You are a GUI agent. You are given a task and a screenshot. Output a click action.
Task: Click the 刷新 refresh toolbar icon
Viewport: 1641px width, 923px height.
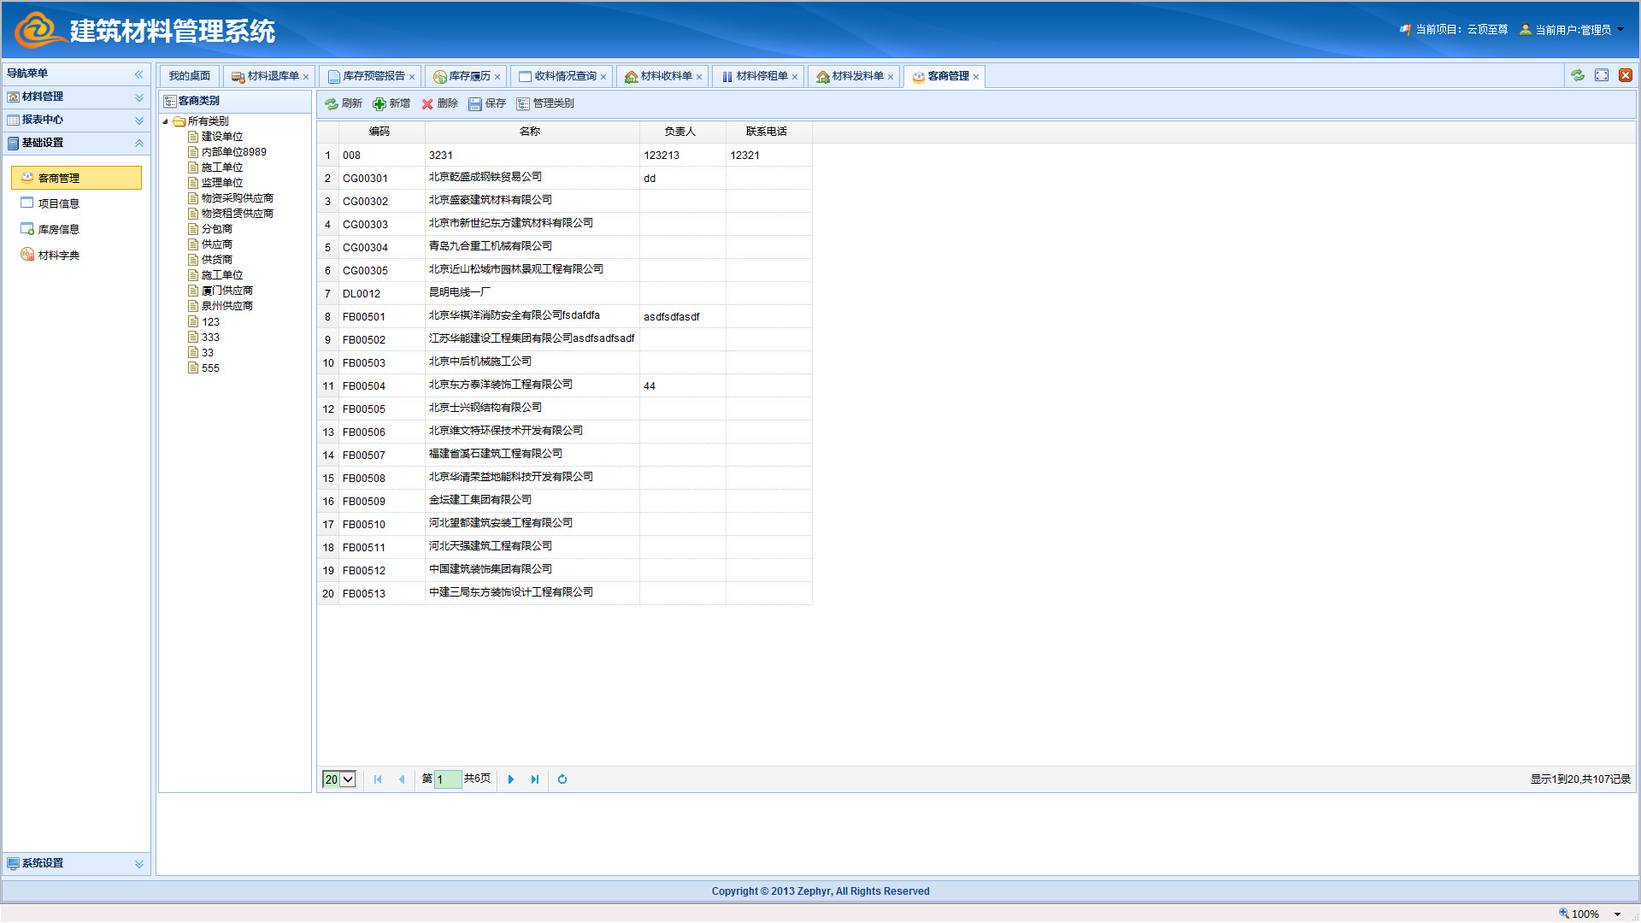[x=332, y=103]
